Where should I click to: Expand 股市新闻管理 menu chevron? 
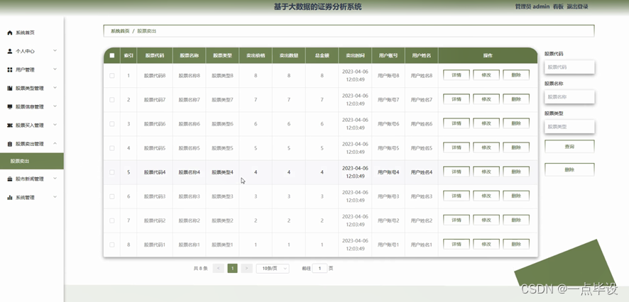point(55,179)
